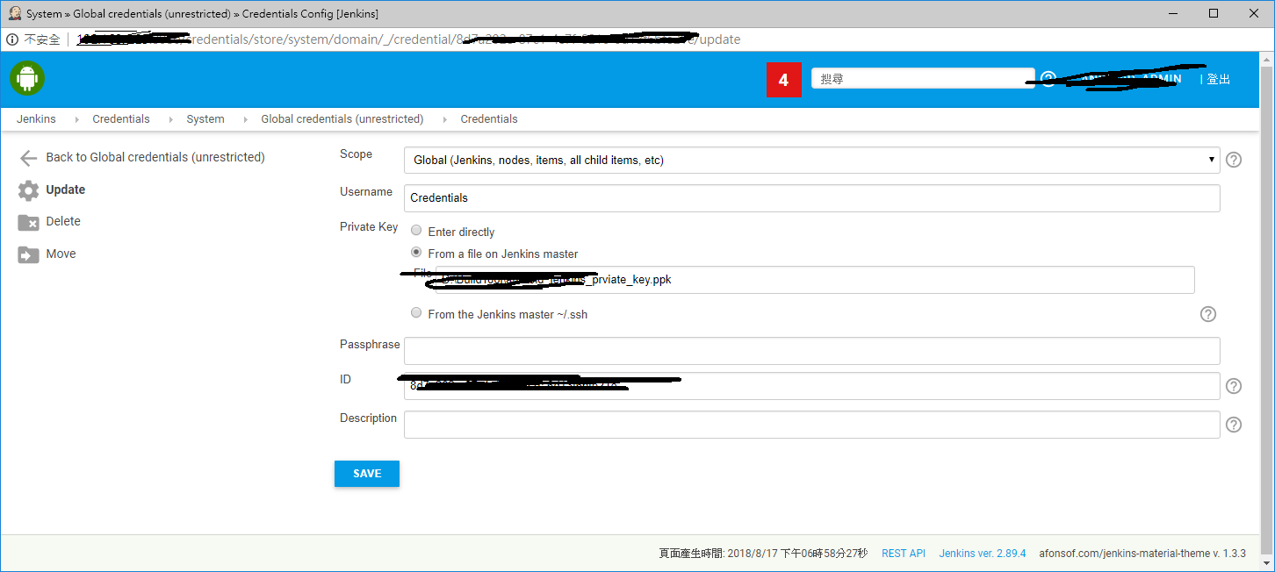Click the Delete folder icon

[x=28, y=222]
